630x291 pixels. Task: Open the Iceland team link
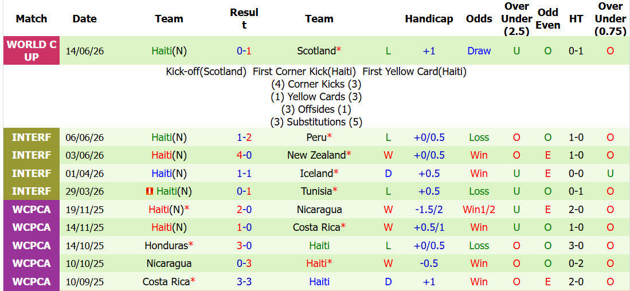click(x=316, y=174)
